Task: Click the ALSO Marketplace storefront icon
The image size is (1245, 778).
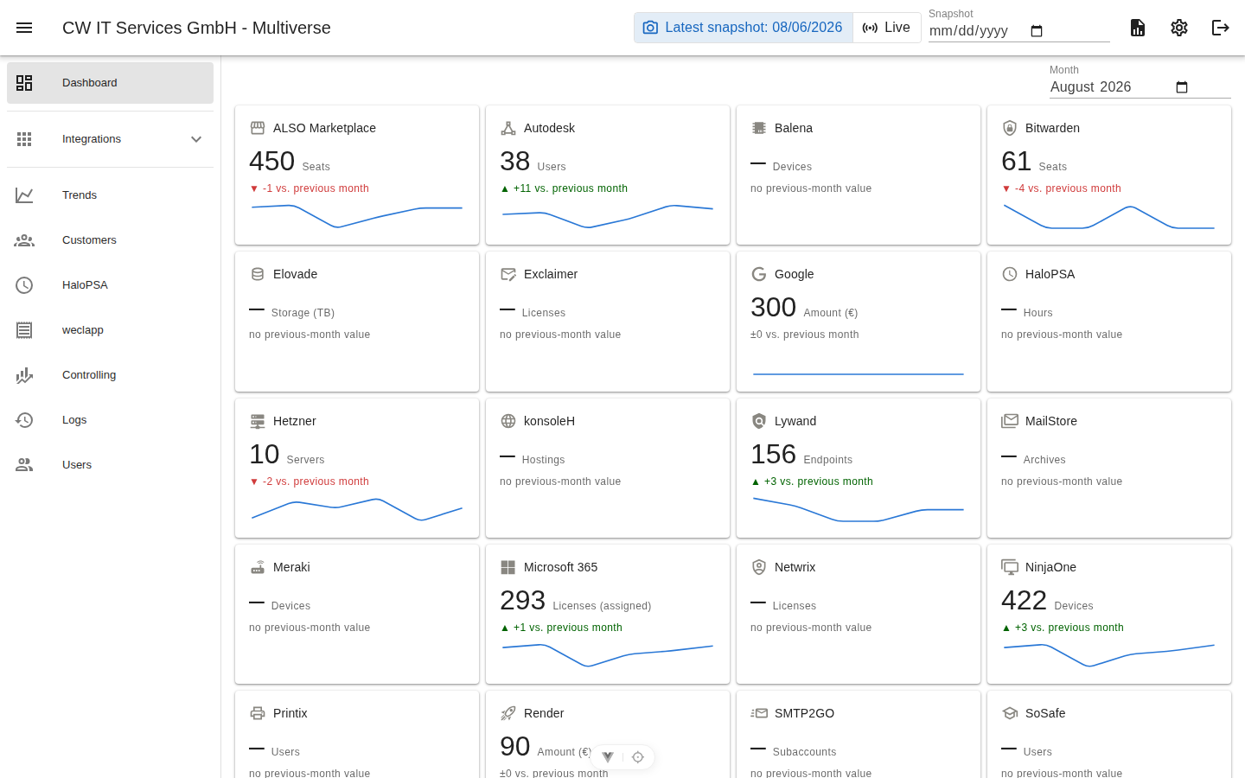Action: 258,128
